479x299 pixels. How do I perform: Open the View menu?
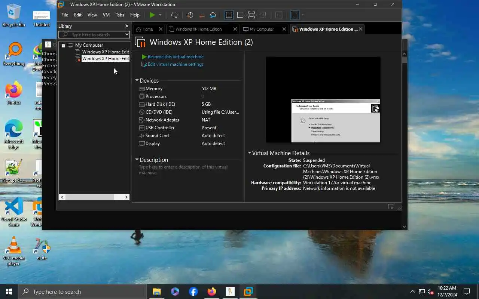92,15
